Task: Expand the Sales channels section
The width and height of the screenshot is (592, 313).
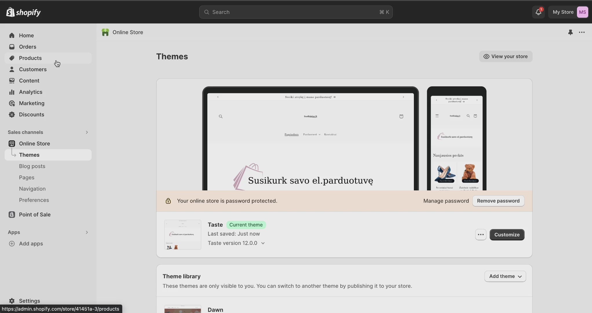Action: 87,132
